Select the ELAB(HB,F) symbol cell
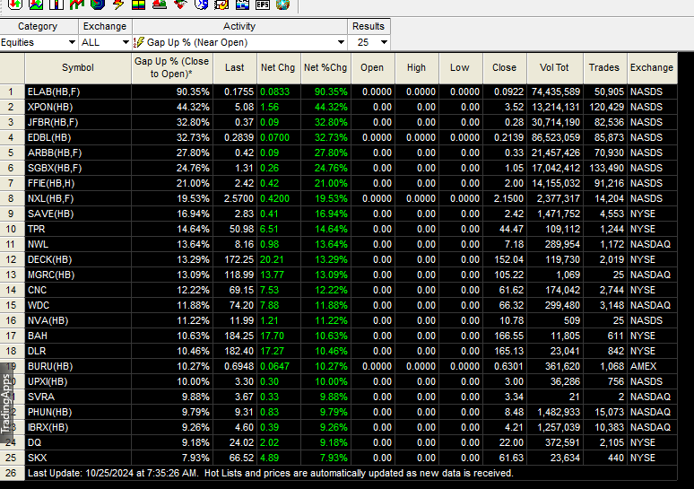Viewport: 694px width, 489px height. coord(78,92)
